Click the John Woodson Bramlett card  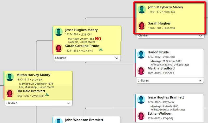pos(84,120)
